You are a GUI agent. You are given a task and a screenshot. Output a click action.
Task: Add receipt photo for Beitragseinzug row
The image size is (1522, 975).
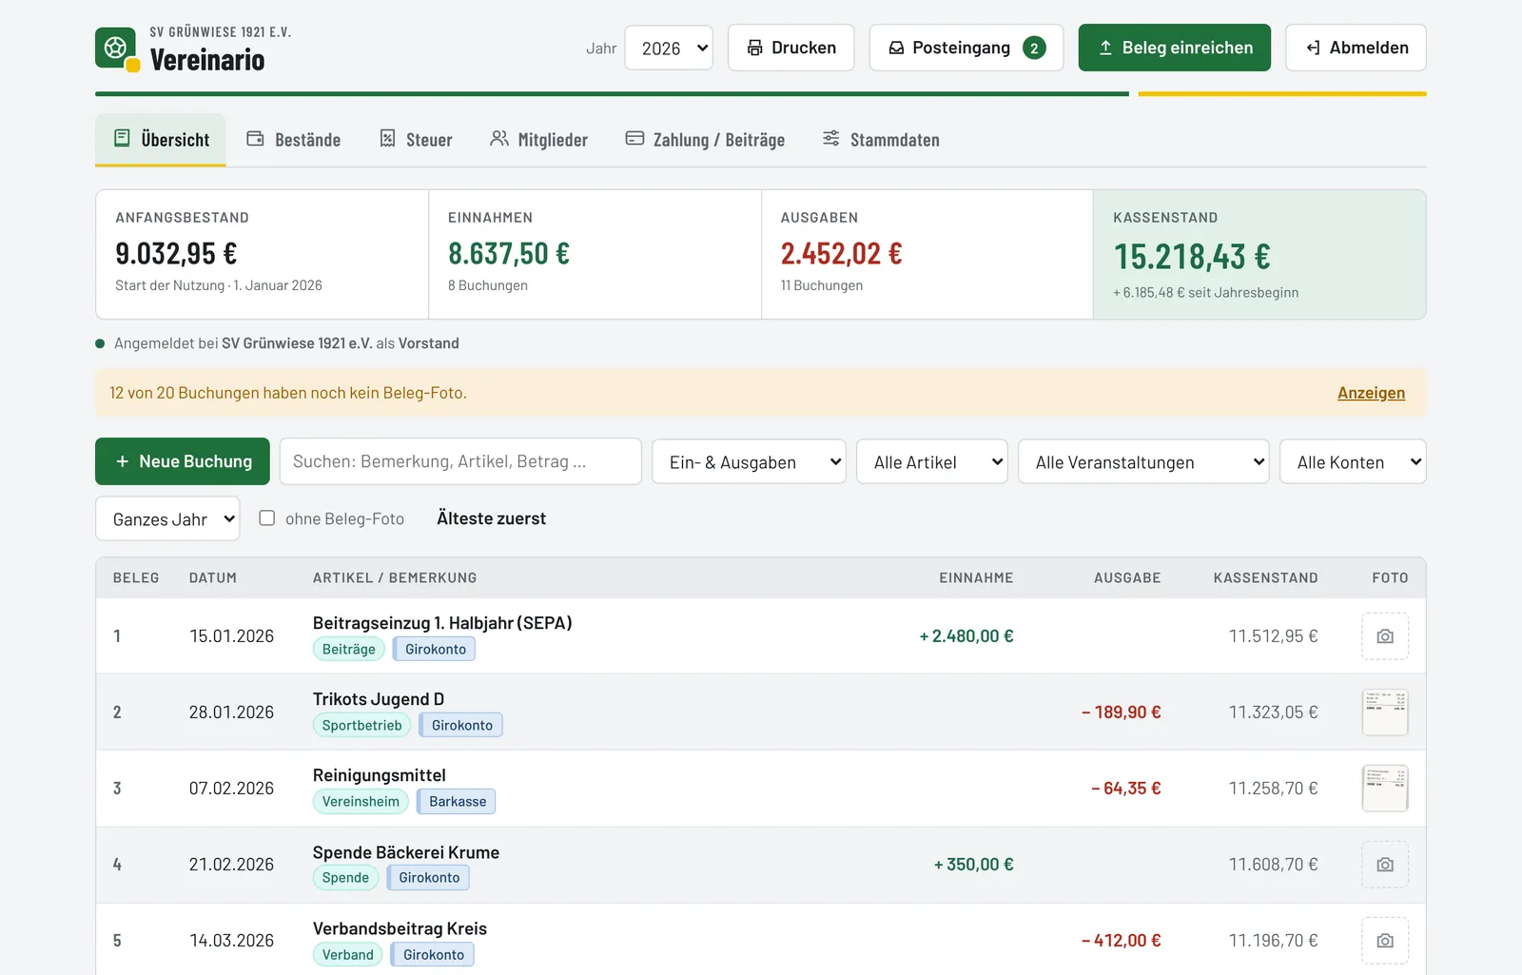tap(1385, 636)
